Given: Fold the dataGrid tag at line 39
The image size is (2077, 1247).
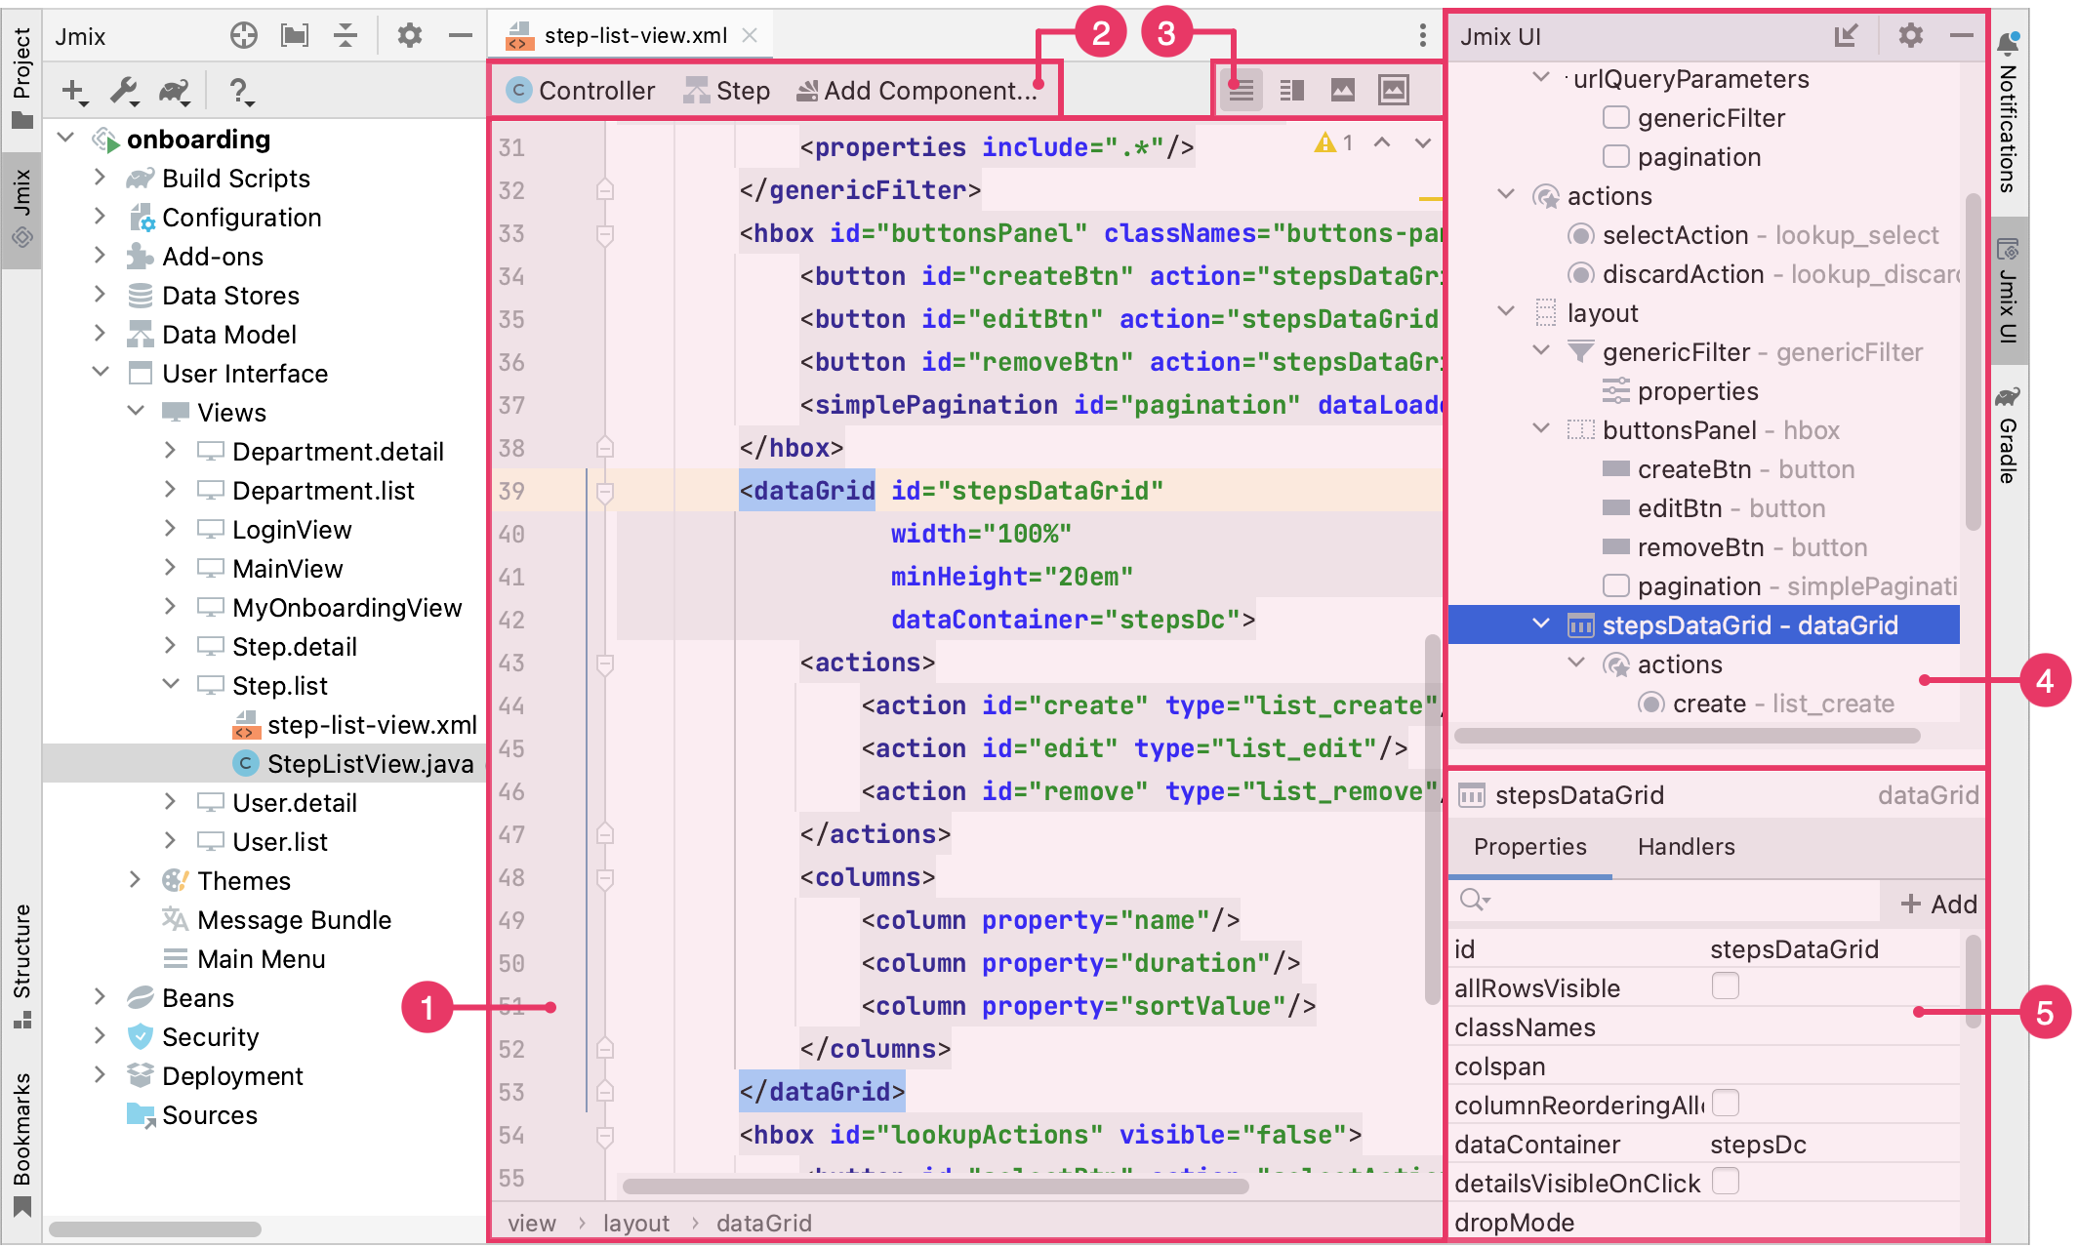Looking at the screenshot, I should tap(605, 493).
